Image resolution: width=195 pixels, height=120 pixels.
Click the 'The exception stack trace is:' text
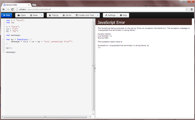click(x=110, y=42)
